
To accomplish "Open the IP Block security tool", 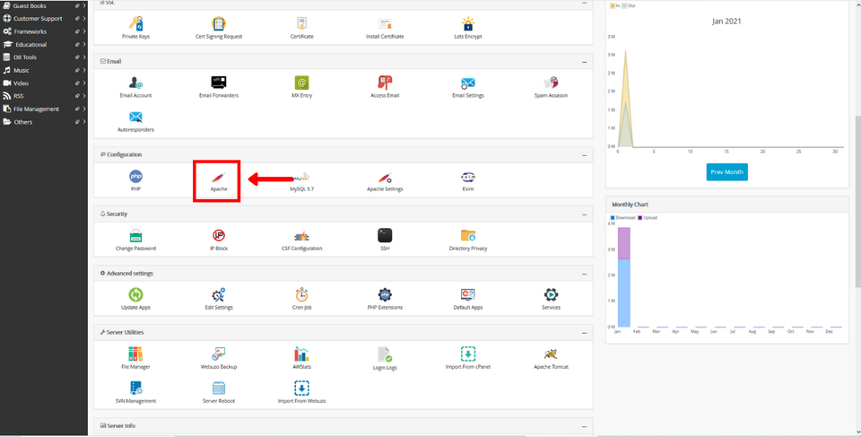I will coord(219,236).
